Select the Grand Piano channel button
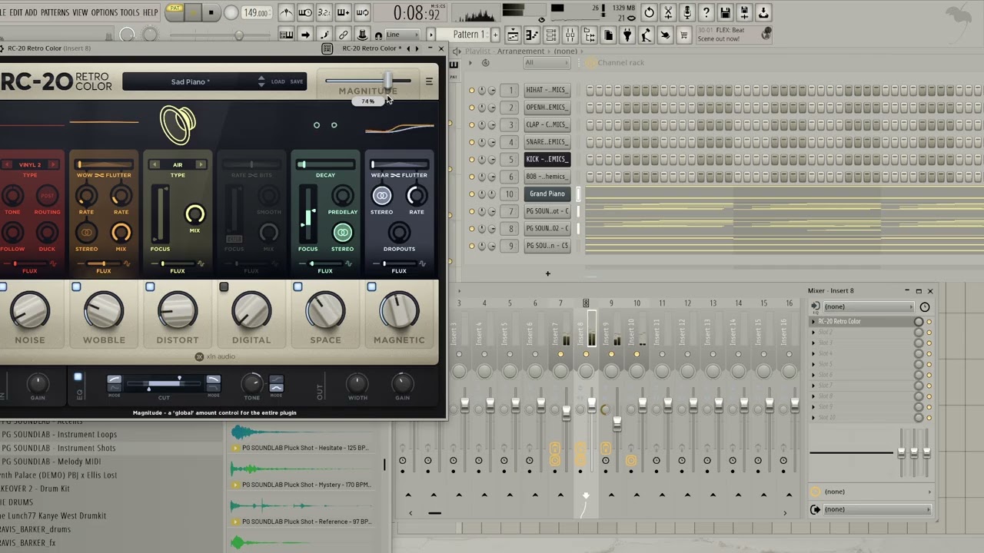Screen dimensions: 984x553 pyautogui.click(x=547, y=194)
